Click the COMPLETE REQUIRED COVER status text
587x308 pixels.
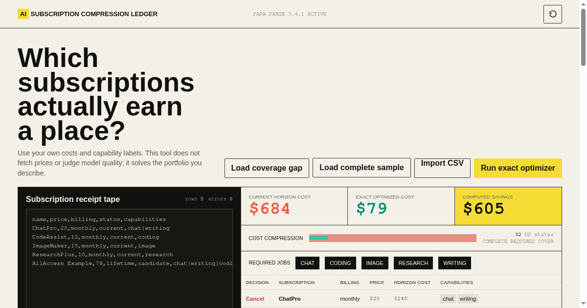(518, 242)
